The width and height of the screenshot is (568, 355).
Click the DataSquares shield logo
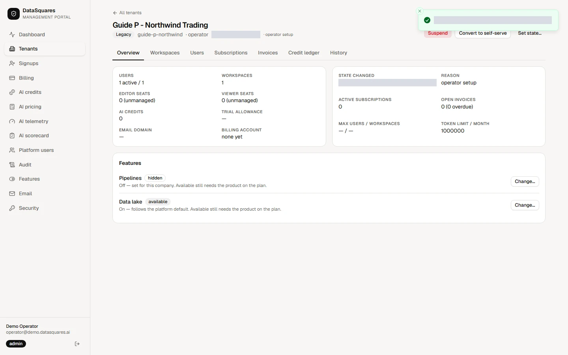click(x=13, y=14)
